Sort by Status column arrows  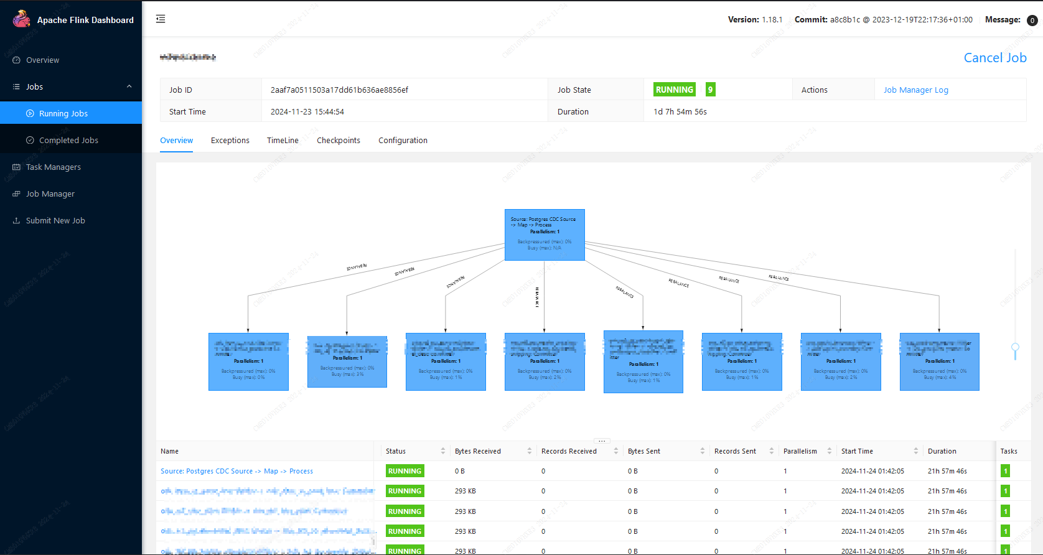[443, 451]
